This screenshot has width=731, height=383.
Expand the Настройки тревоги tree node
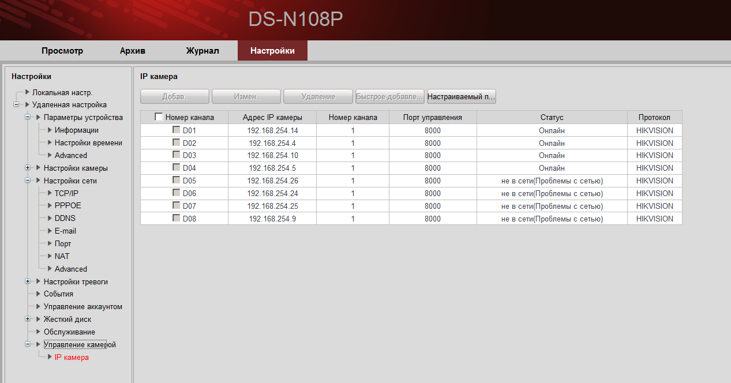pyautogui.click(x=28, y=281)
